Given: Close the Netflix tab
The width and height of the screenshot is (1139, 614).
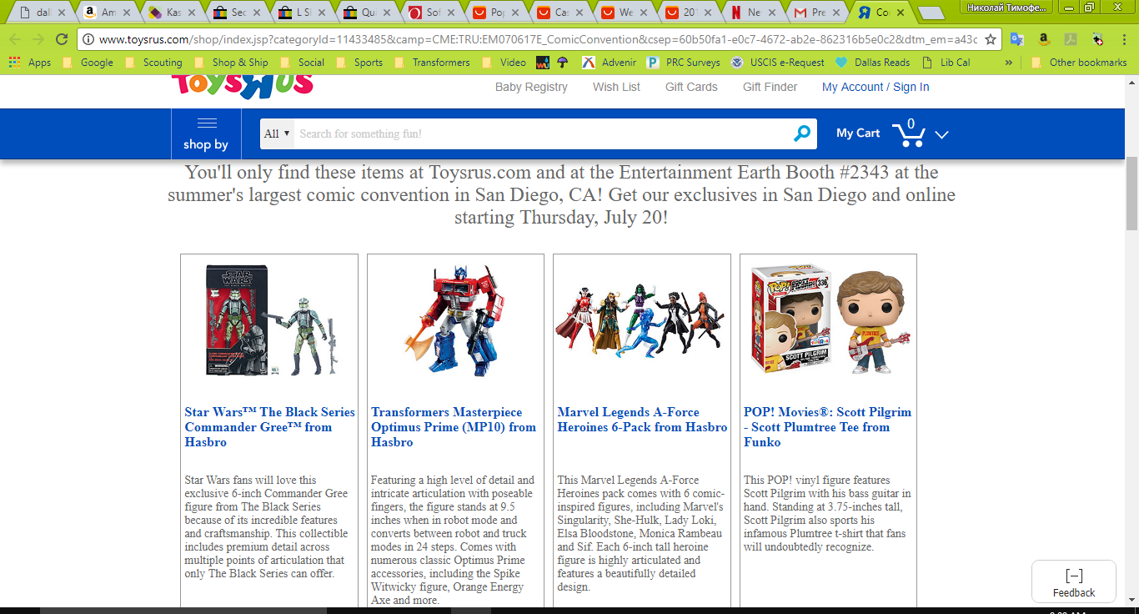Looking at the screenshot, I should (x=773, y=13).
